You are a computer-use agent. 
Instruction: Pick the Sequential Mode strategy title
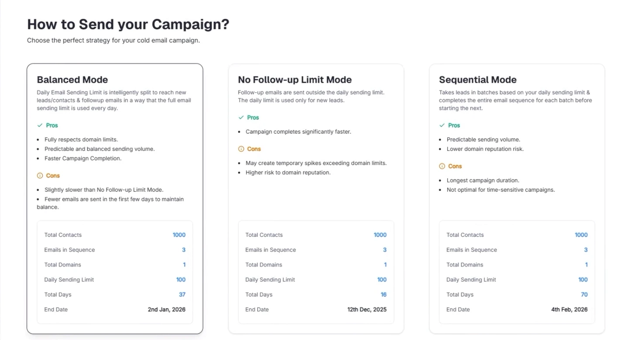pos(477,80)
